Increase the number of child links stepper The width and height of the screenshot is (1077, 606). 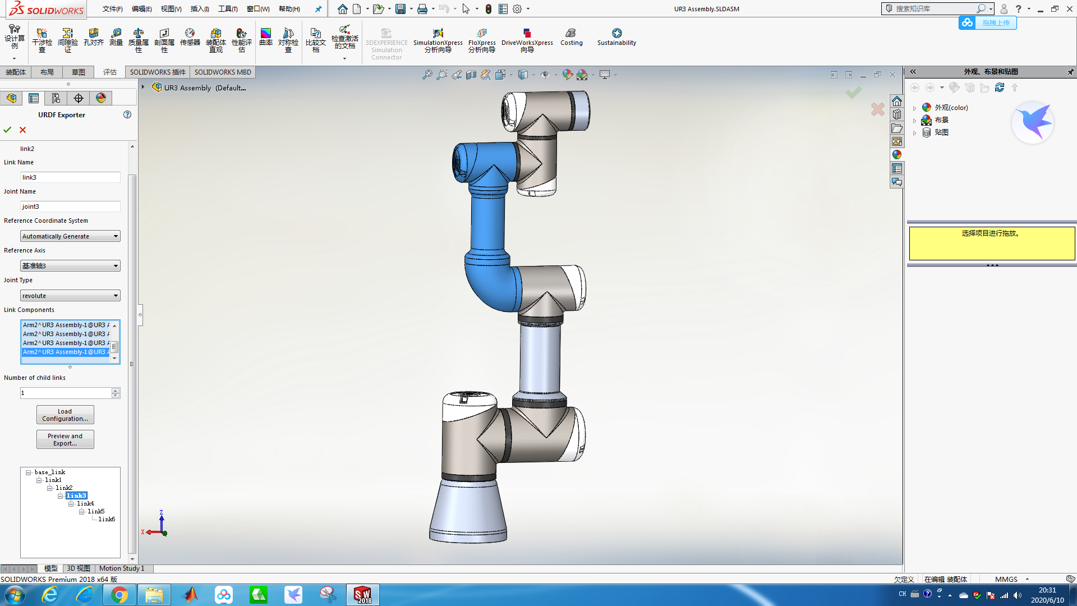116,391
